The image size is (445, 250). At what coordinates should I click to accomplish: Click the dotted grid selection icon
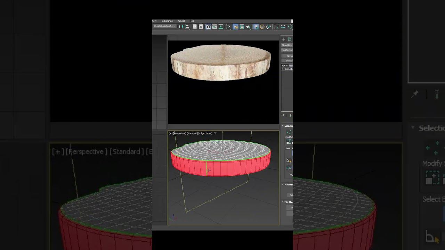tap(289, 168)
